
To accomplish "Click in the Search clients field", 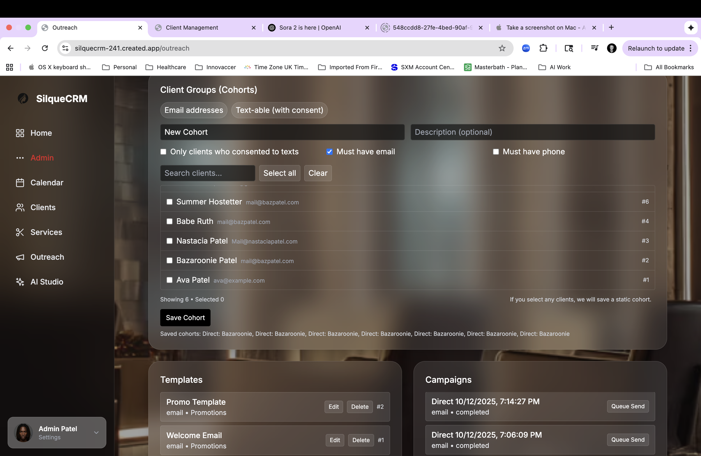I will (x=207, y=173).
